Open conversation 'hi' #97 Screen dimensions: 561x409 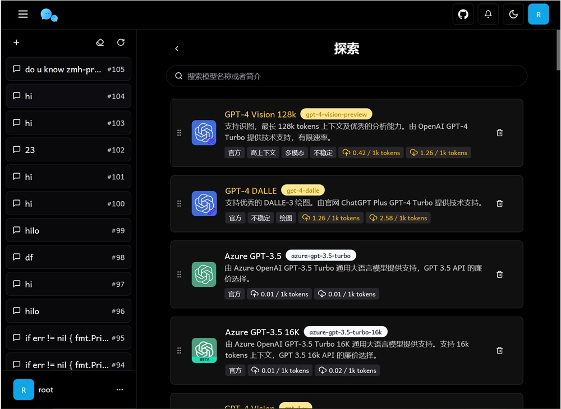point(68,284)
